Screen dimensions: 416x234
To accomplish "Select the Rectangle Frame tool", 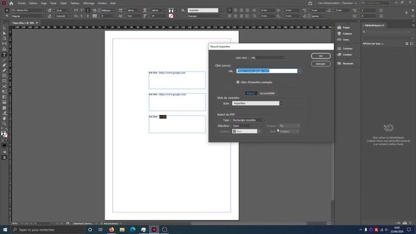I will tap(5, 76).
